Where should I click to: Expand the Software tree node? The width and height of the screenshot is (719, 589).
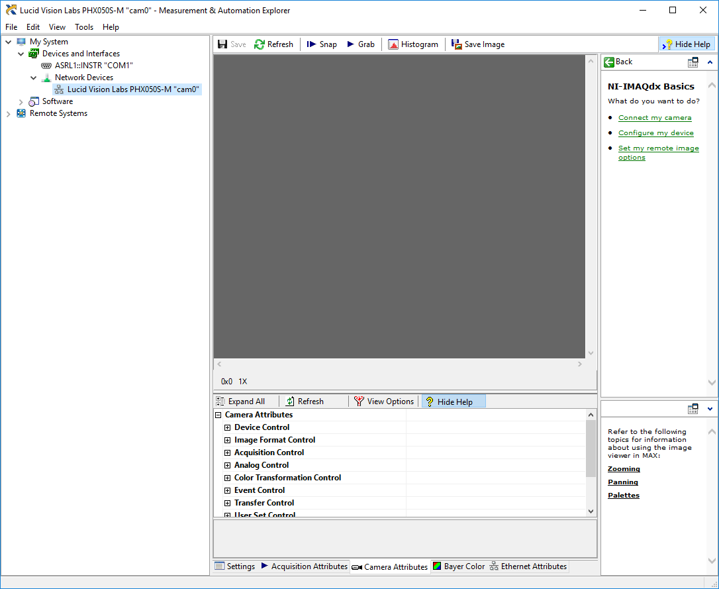point(21,101)
